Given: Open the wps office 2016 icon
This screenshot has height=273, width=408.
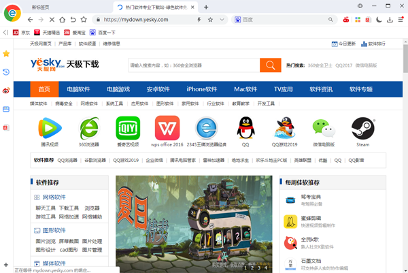Looking at the screenshot, I should pyautogui.click(x=167, y=128).
